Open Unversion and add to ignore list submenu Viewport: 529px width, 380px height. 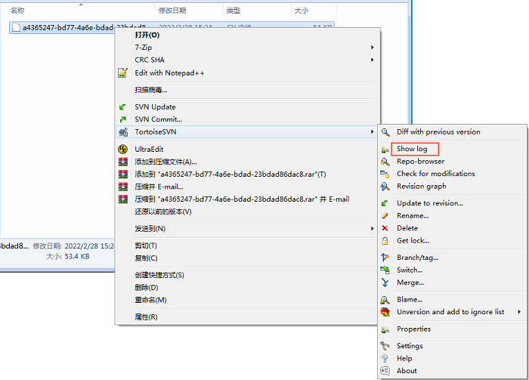coord(519,312)
